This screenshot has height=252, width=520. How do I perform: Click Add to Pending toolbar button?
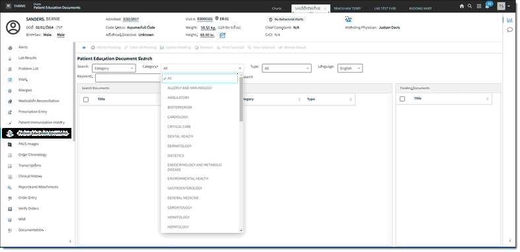(106, 47)
